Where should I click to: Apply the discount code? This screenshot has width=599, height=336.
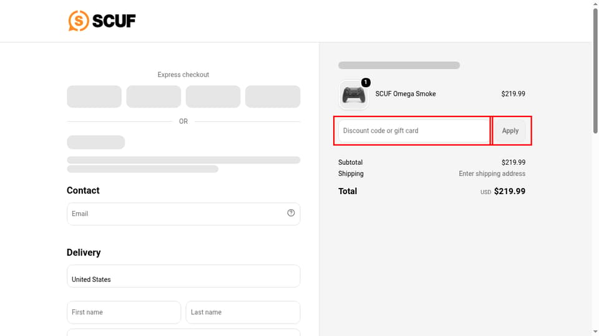click(x=510, y=131)
